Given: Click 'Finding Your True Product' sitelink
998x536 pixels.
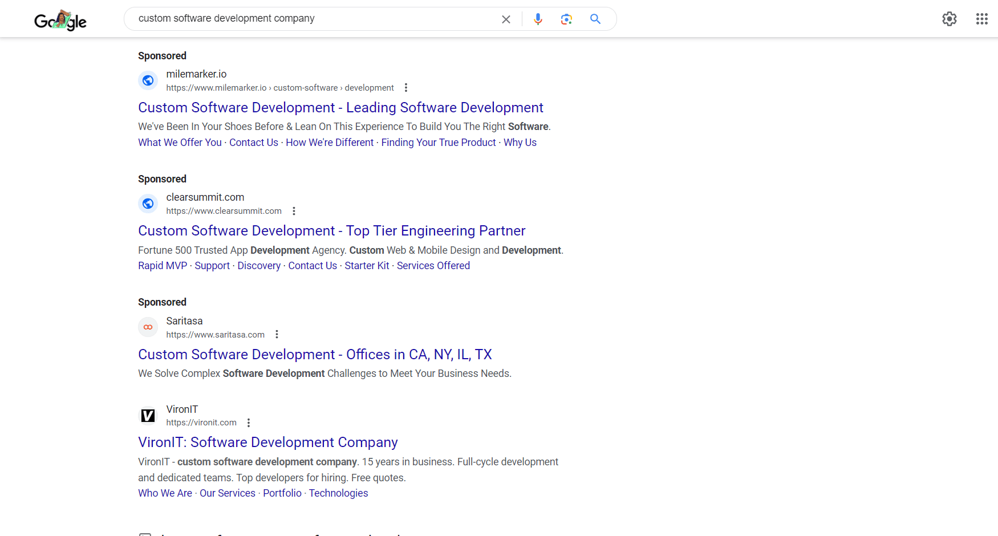Looking at the screenshot, I should click(439, 143).
